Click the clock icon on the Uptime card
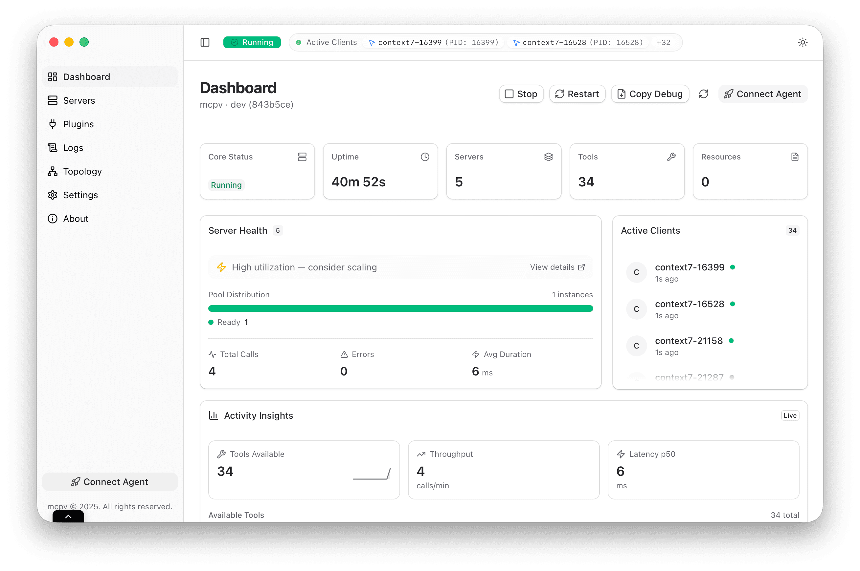Viewport: 860px width, 571px height. tap(425, 157)
